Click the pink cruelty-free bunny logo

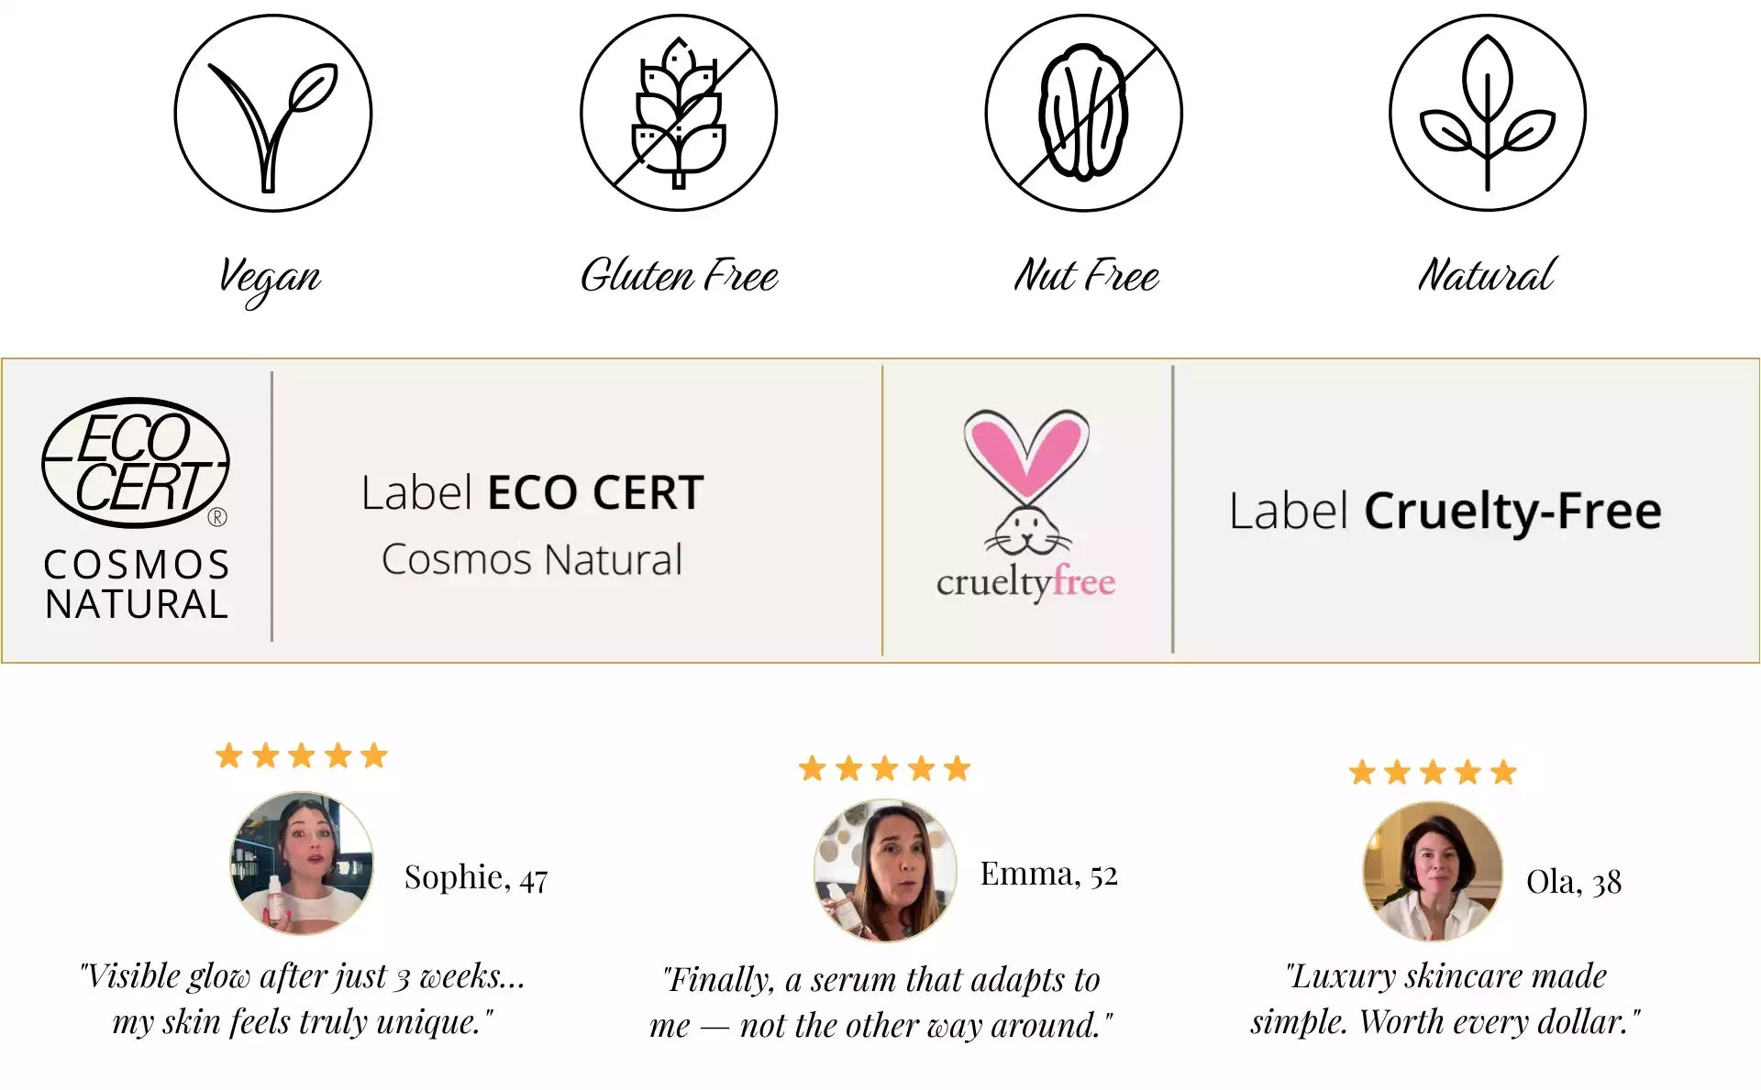click(x=1026, y=506)
